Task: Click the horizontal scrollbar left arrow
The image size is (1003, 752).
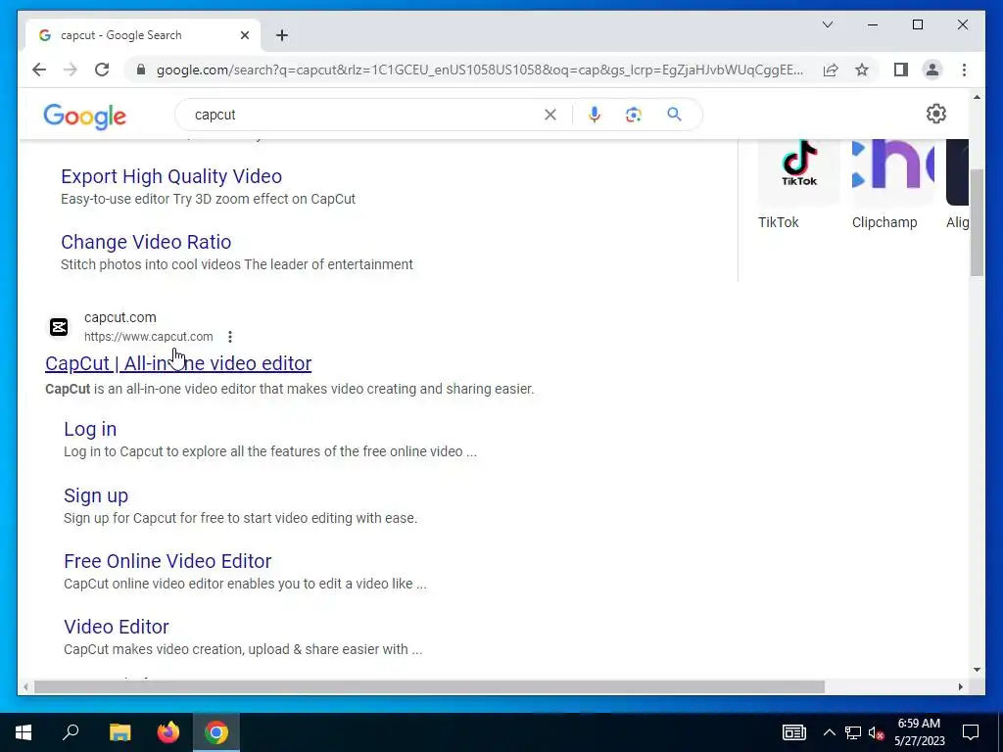Action: click(x=25, y=686)
